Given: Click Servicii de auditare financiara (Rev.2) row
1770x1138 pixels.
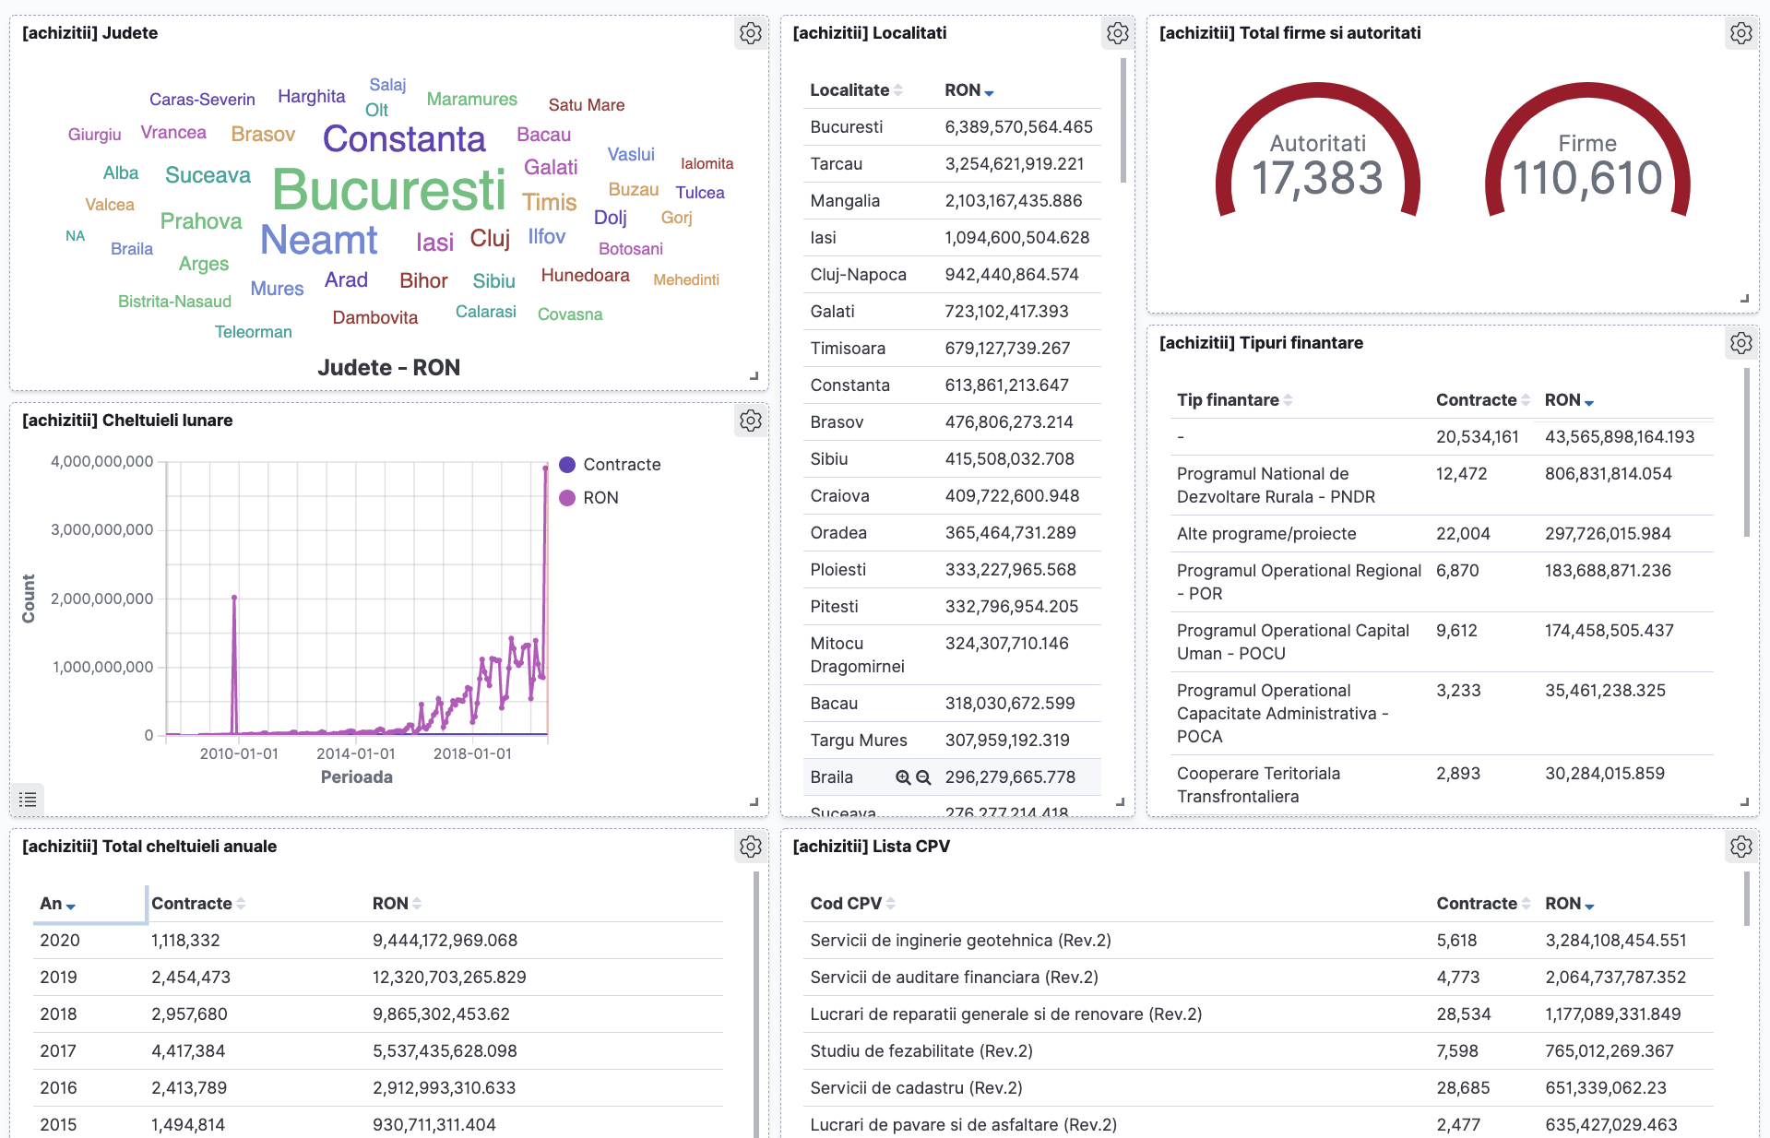Looking at the screenshot, I should [x=1259, y=978].
